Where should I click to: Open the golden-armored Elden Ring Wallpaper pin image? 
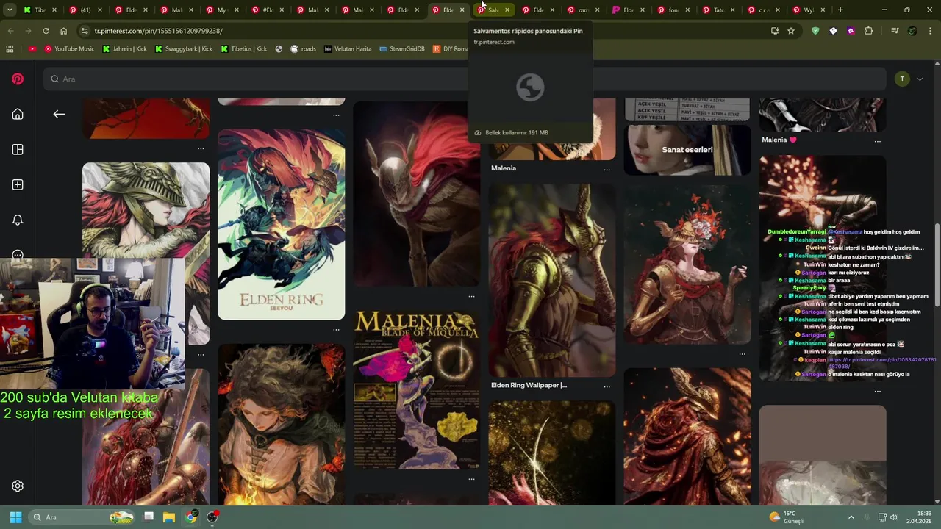(551, 280)
